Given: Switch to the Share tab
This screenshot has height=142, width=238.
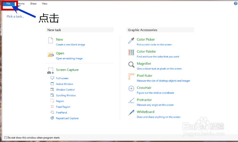Looking at the screenshot, I should 33,4.
